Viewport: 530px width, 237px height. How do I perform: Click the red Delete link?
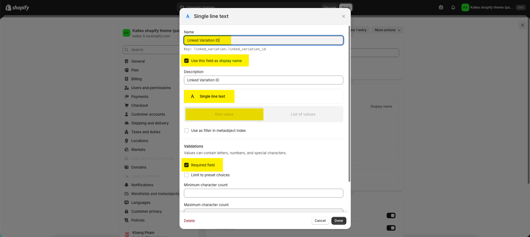(189, 221)
